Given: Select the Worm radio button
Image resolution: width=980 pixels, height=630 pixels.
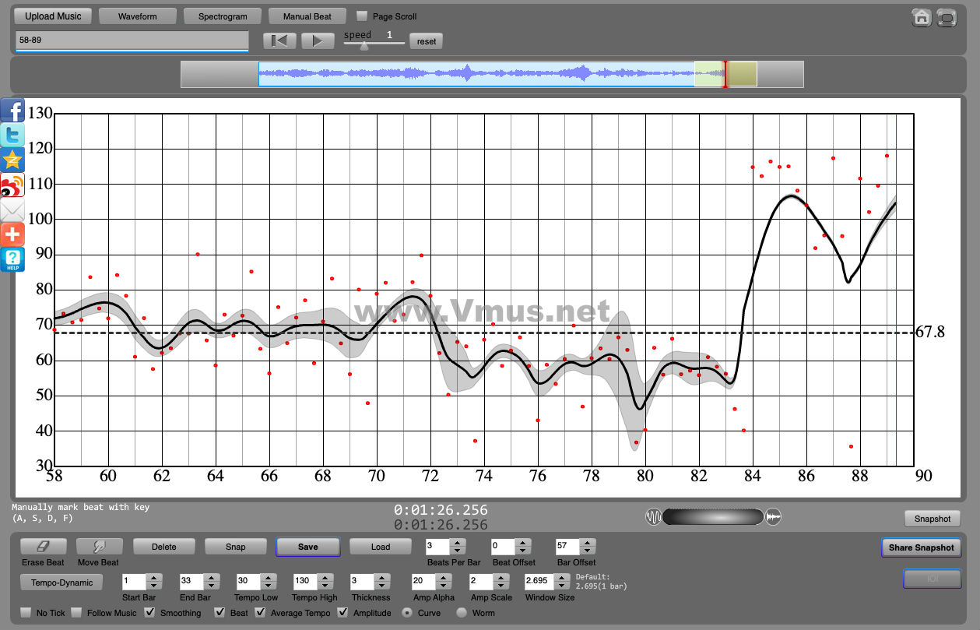Looking at the screenshot, I should [462, 613].
